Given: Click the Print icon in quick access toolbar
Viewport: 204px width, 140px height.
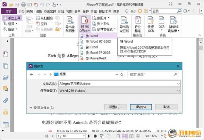Looking at the screenshot, I should point(23,5).
